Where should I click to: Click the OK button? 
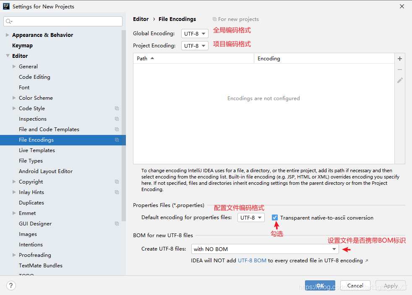click(x=320, y=285)
